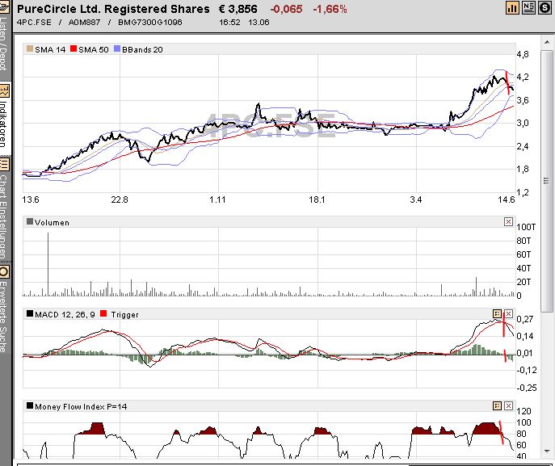Screen dimensions: 555x466
Task: Click the SMA 50 red legend swatch
Action: click(73, 50)
